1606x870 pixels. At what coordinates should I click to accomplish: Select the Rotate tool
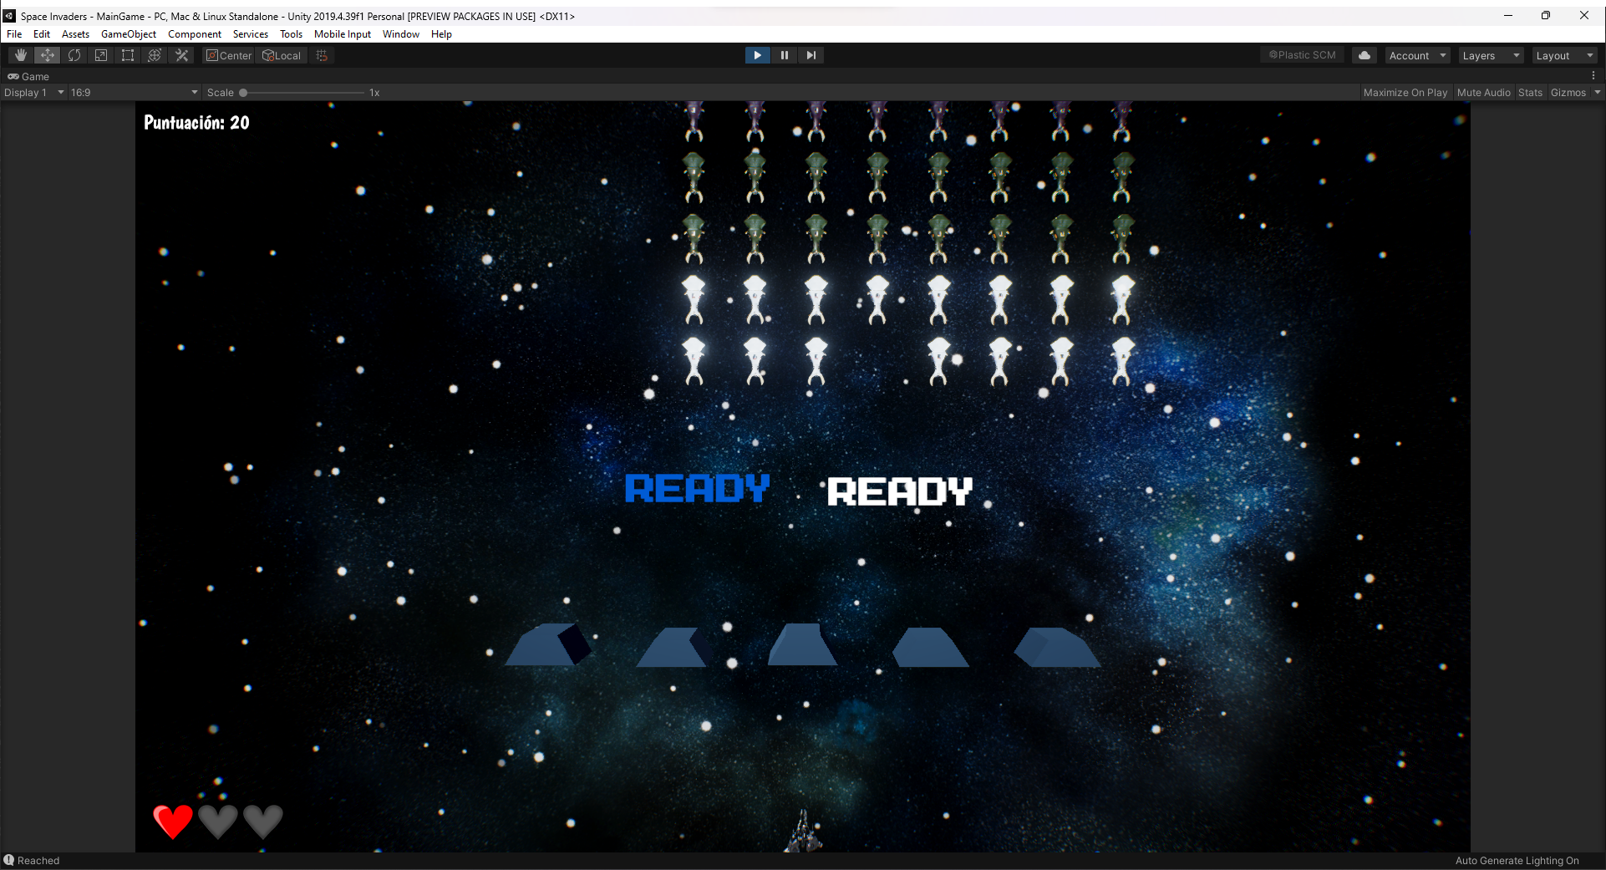click(74, 55)
